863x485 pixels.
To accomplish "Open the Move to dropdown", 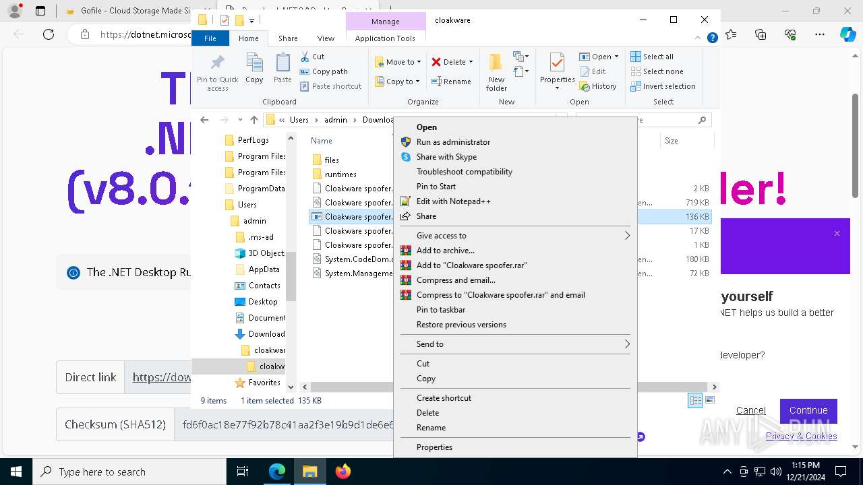I will click(x=398, y=62).
